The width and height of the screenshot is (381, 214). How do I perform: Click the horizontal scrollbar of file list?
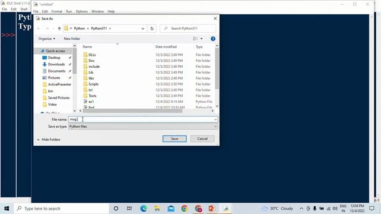coord(132,111)
